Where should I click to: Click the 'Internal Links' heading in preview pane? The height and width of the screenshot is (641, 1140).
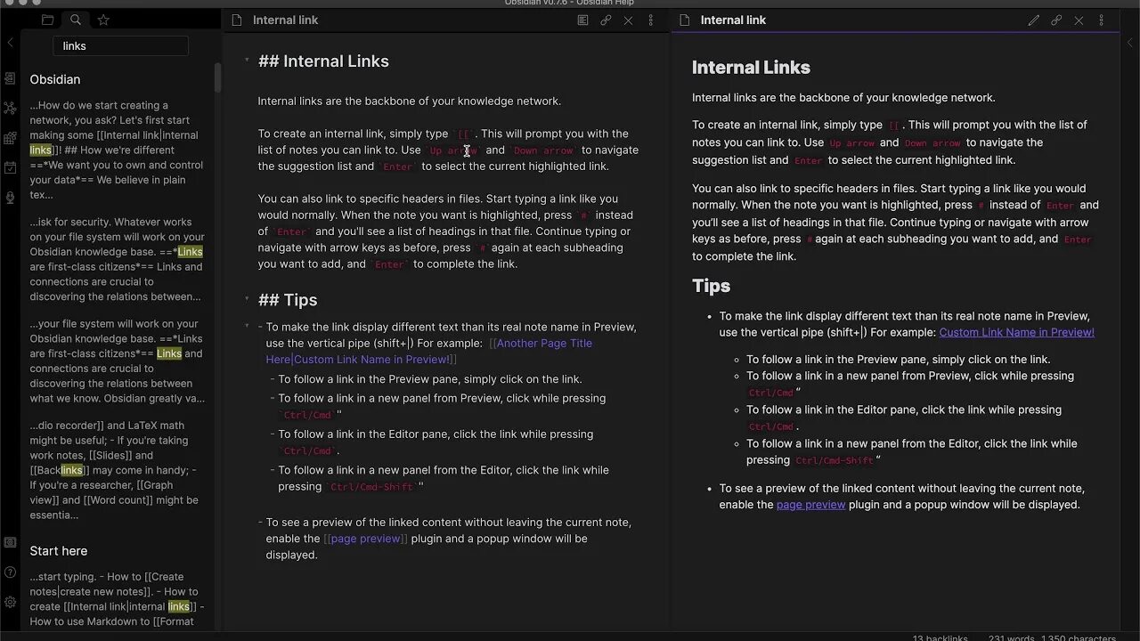click(751, 68)
